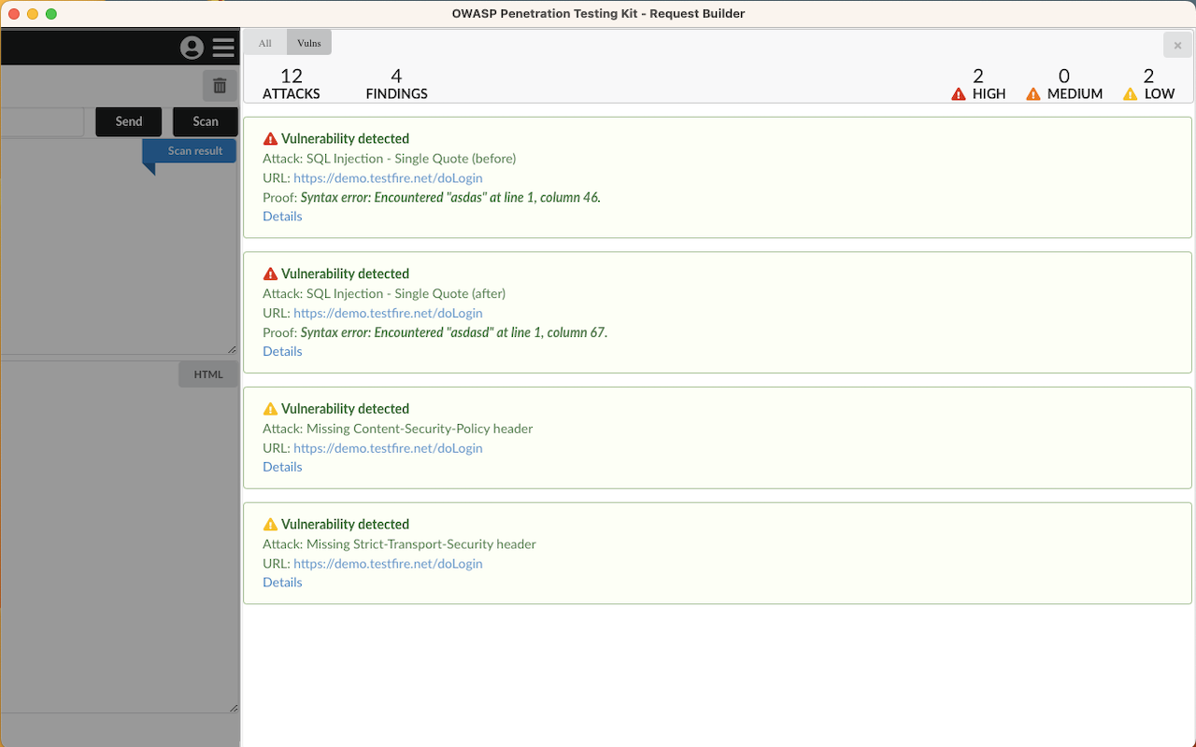Open the hamburger menu icon
The height and width of the screenshot is (747, 1196).
pos(223,48)
